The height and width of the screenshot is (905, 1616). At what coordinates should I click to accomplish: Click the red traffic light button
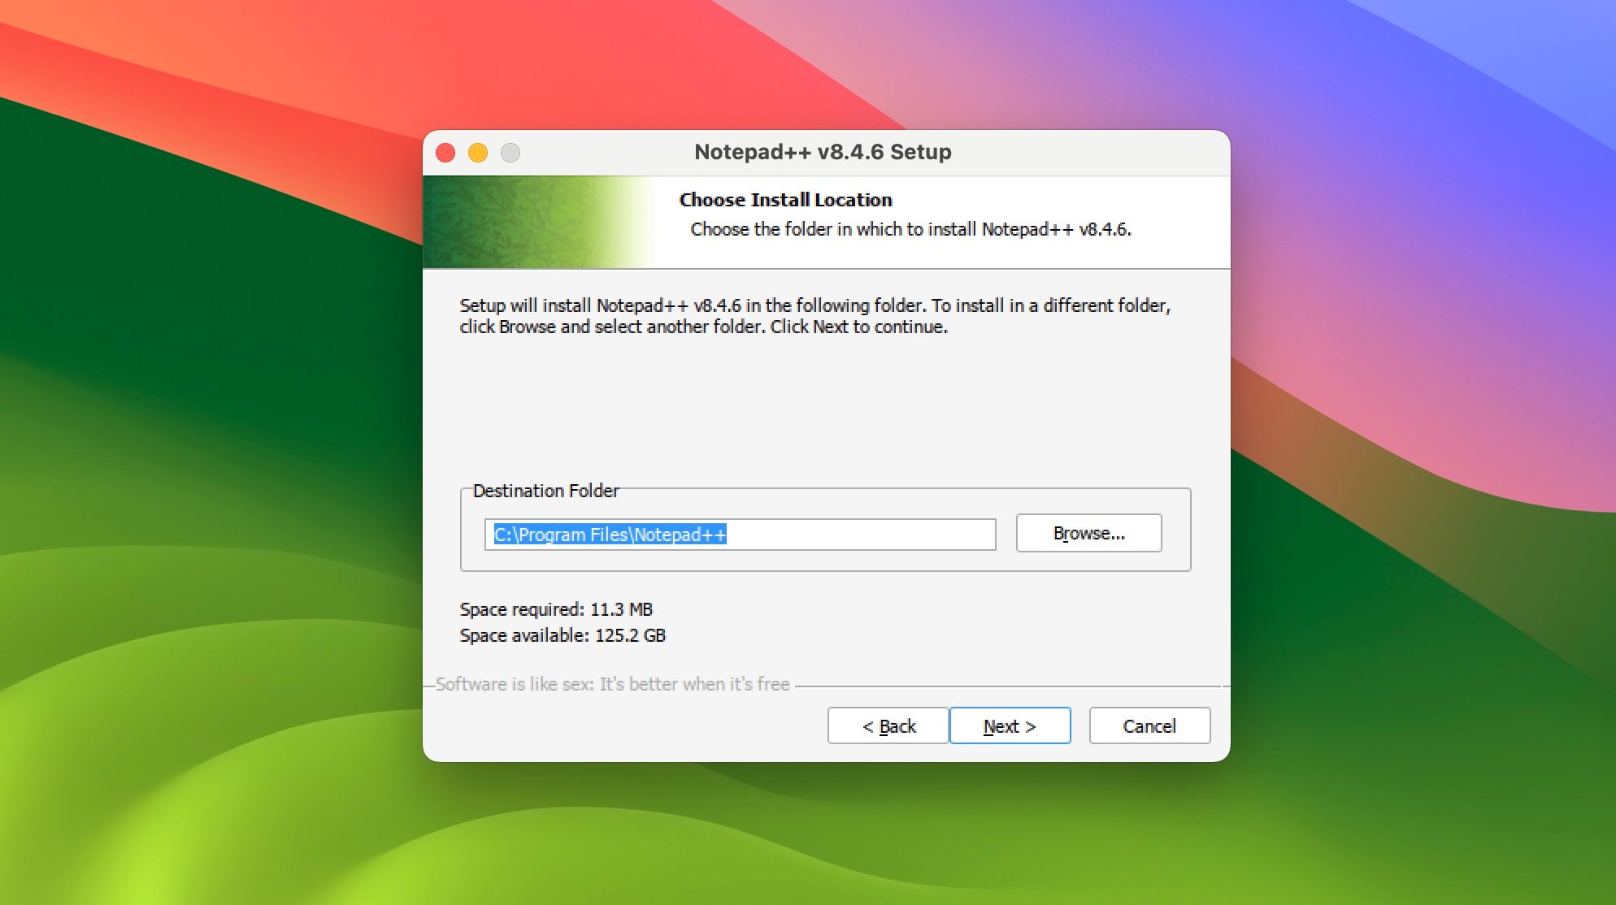445,151
